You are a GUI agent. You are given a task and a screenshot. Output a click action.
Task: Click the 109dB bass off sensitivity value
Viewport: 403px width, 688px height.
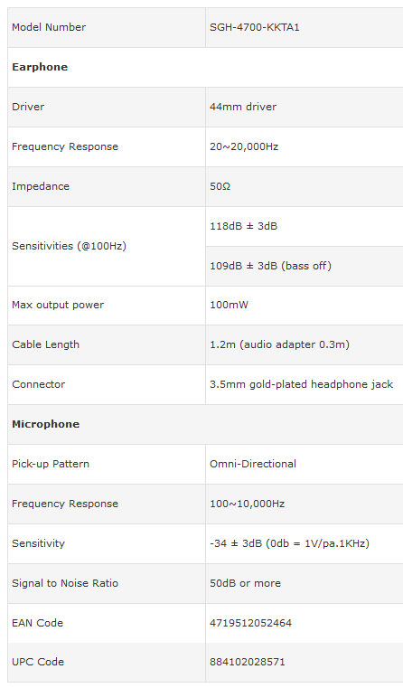coord(270,266)
